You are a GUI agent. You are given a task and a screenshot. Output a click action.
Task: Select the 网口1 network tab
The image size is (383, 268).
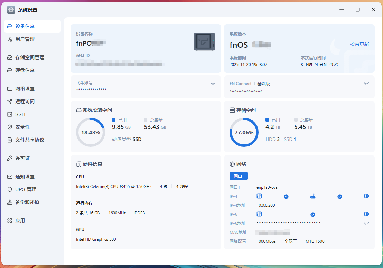tap(239, 176)
